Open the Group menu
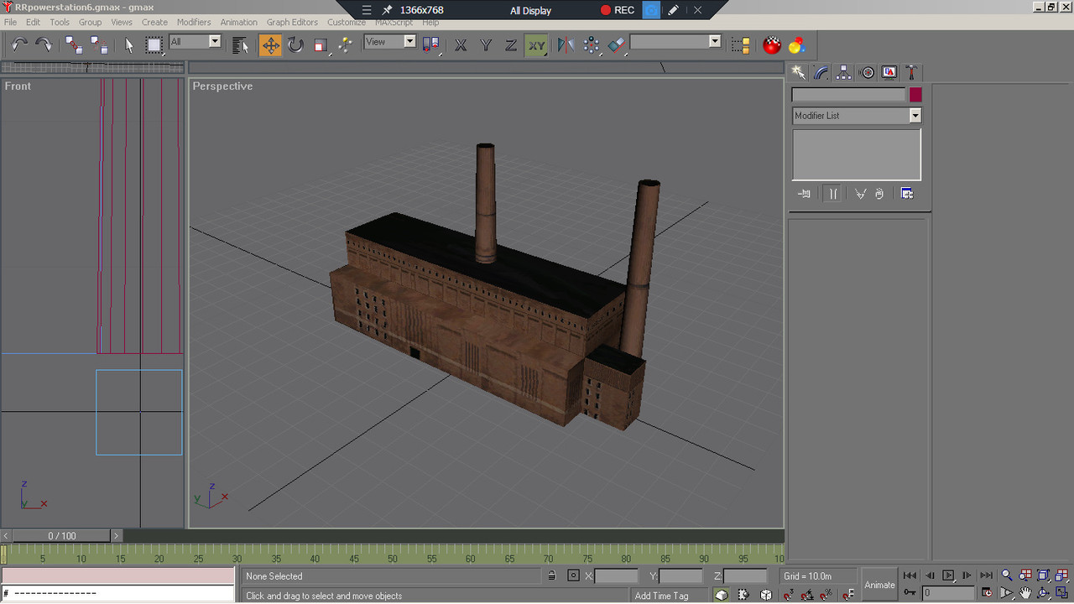 pyautogui.click(x=90, y=23)
